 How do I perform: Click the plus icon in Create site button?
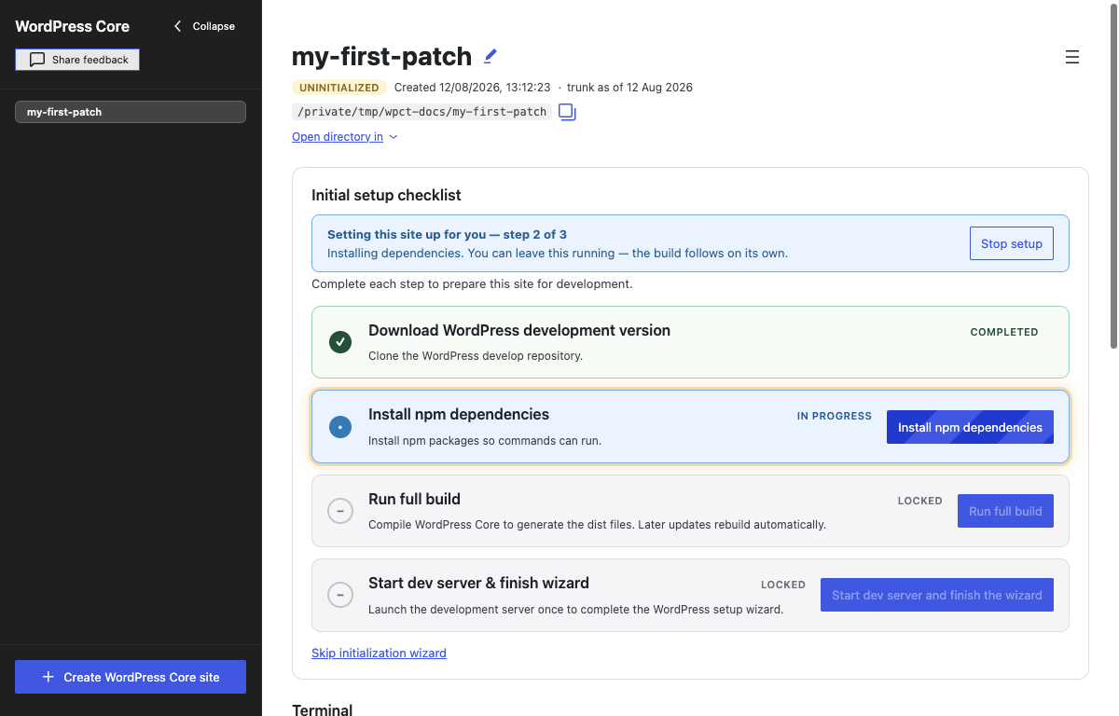click(48, 677)
